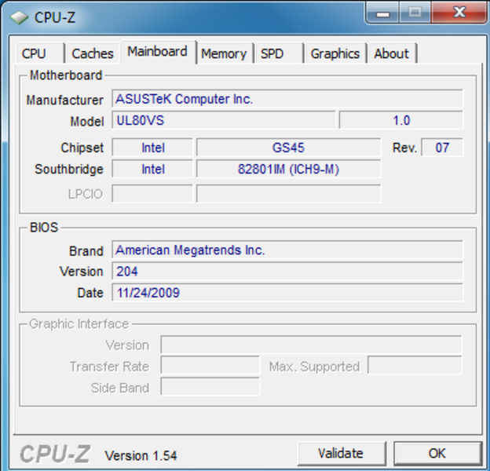Click the chipset model GS45 field
This screenshot has height=471, width=490.
click(289, 148)
